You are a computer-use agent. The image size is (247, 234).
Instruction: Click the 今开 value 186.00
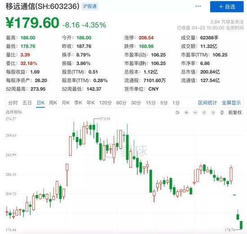84,38
